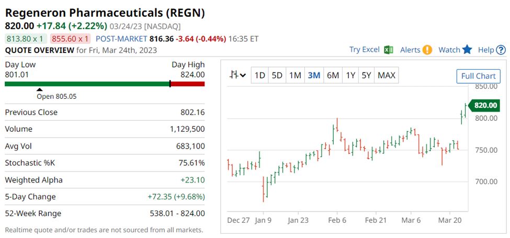Click the Avg Vol value 683,100
Image resolution: width=510 pixels, height=238 pixels.
pyautogui.click(x=190, y=146)
